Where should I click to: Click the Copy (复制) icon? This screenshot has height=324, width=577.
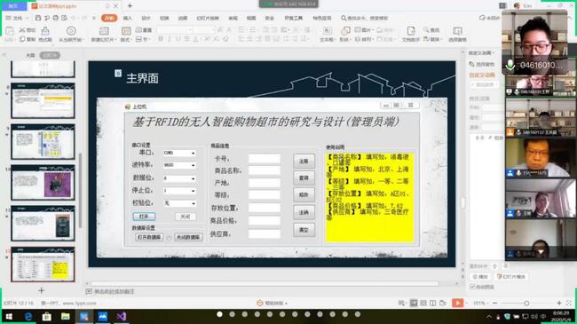coord(23,39)
